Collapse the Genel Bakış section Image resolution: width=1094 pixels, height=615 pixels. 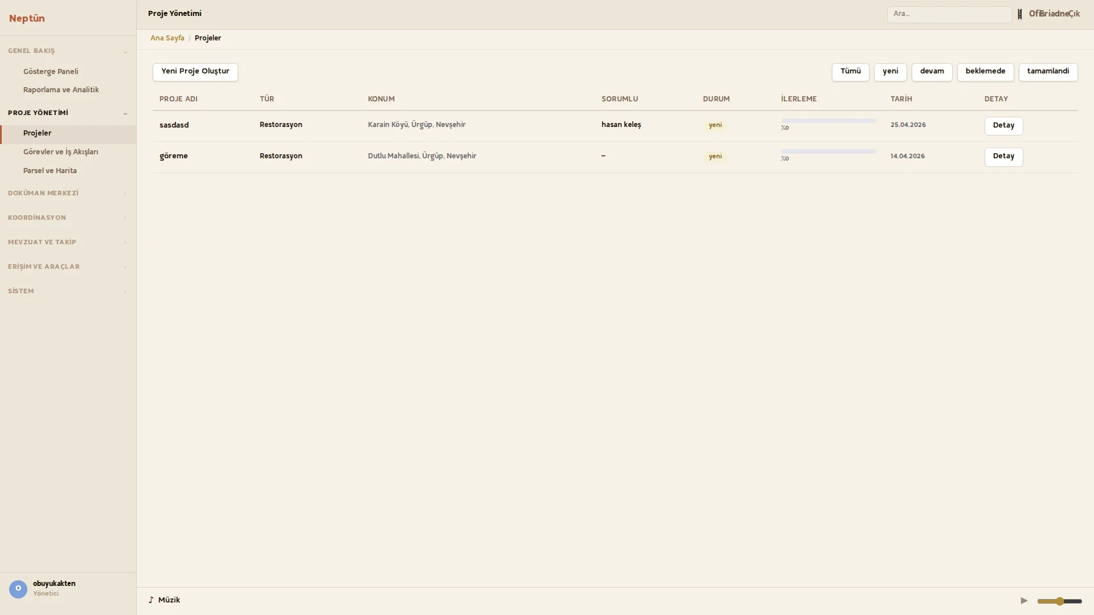pos(68,51)
